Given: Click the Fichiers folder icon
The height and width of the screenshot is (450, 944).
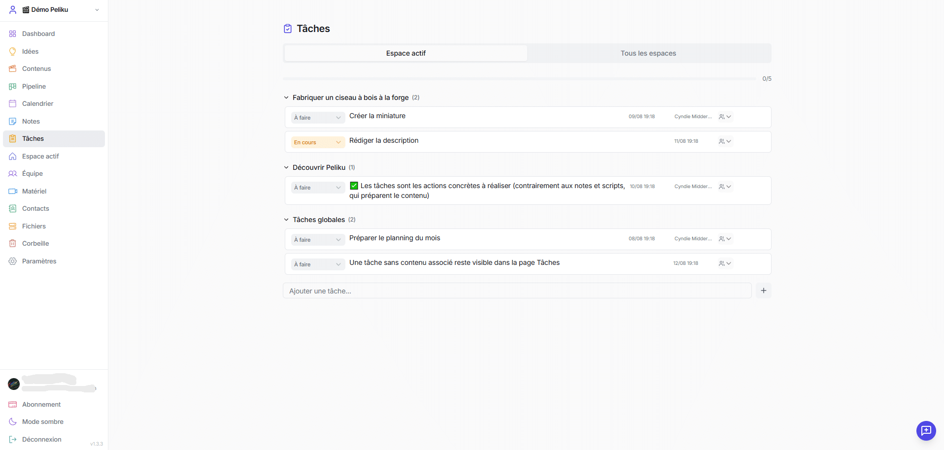Looking at the screenshot, I should (13, 226).
